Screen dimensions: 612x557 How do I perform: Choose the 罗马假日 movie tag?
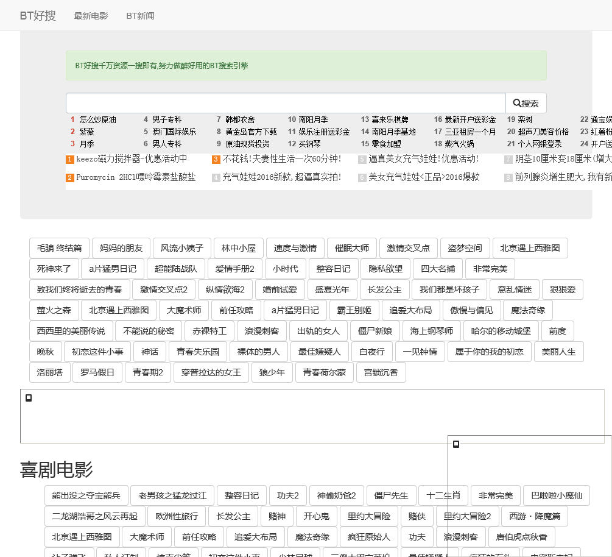(x=97, y=372)
